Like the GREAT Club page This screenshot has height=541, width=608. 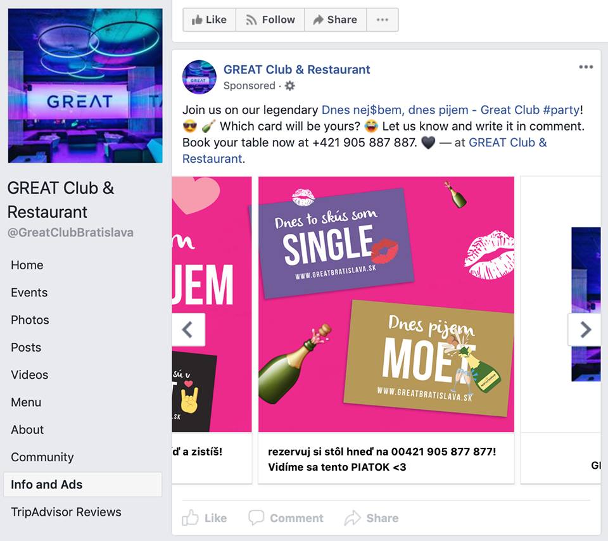[209, 20]
